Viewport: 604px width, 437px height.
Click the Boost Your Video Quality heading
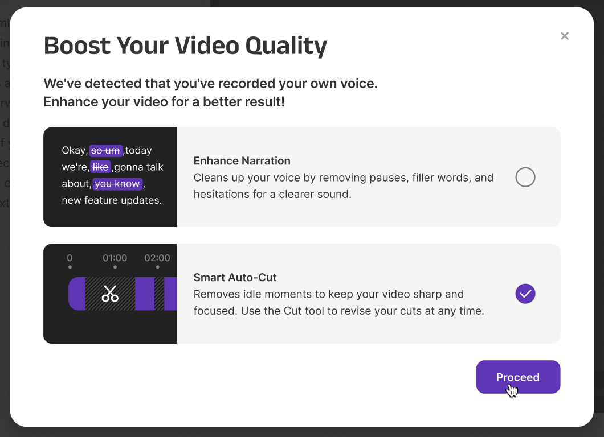185,46
